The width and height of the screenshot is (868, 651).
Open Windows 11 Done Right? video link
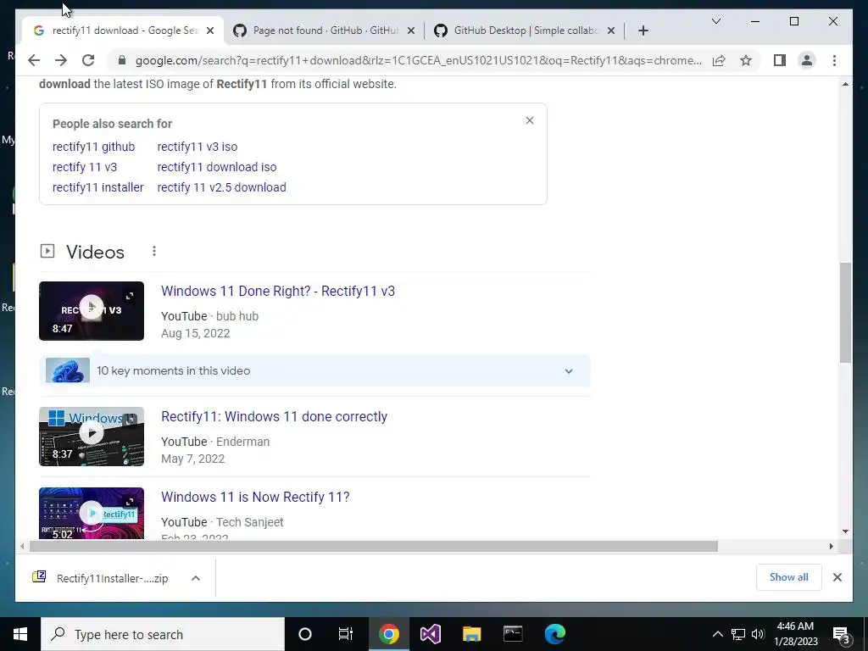[278, 292]
